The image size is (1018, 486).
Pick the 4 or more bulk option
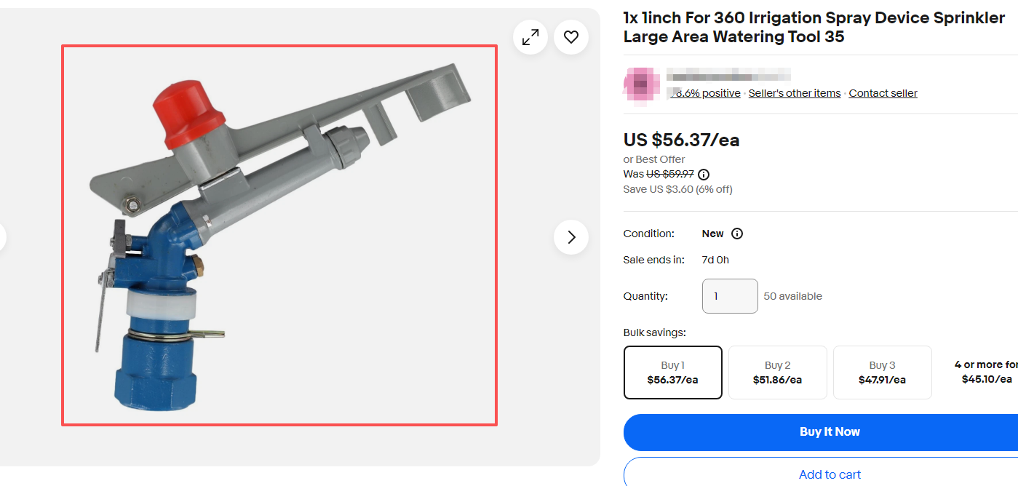pos(985,372)
